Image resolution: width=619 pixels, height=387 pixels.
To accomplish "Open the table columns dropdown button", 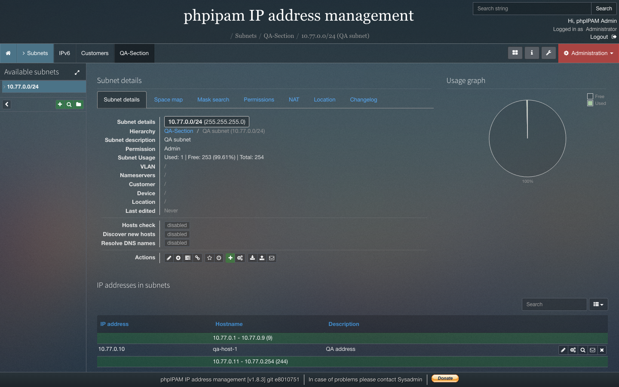I will [x=598, y=304].
